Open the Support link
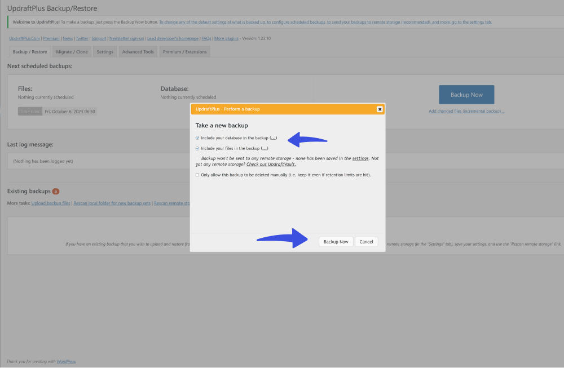Viewport: 564px width, 368px height. point(99,38)
